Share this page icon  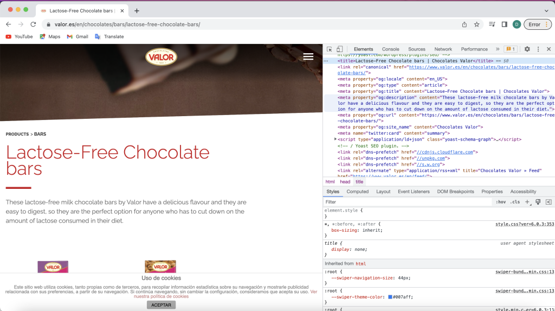[x=464, y=24]
